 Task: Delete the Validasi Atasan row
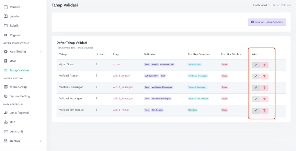pos(264,77)
